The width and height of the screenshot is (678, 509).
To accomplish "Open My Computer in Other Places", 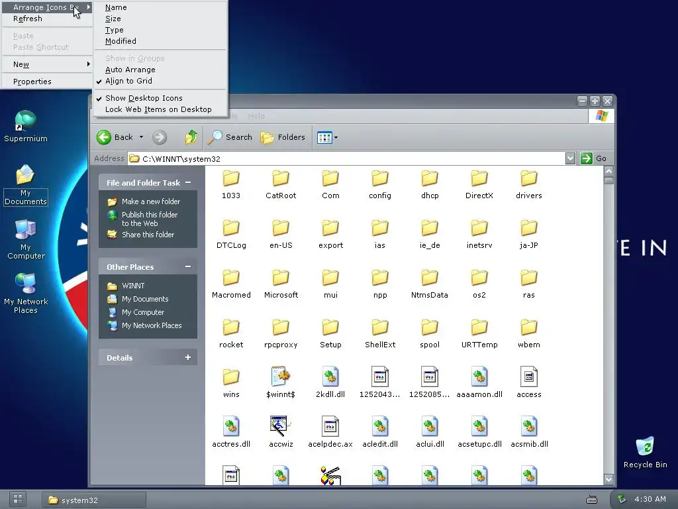I will [x=143, y=312].
